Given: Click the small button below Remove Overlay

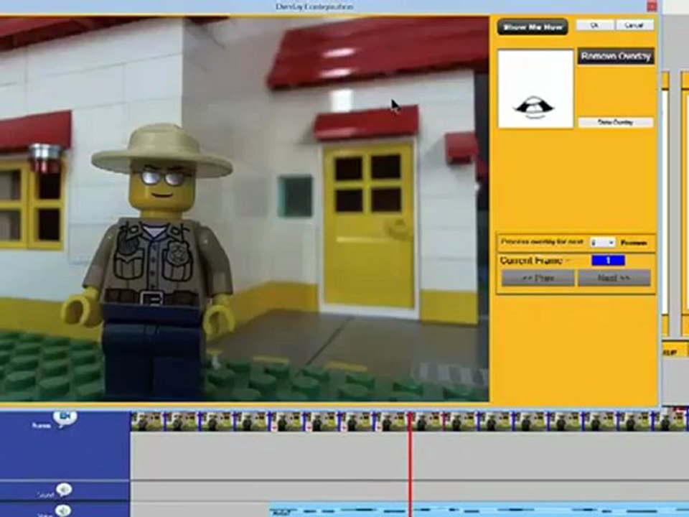Looking at the screenshot, I should point(615,122).
